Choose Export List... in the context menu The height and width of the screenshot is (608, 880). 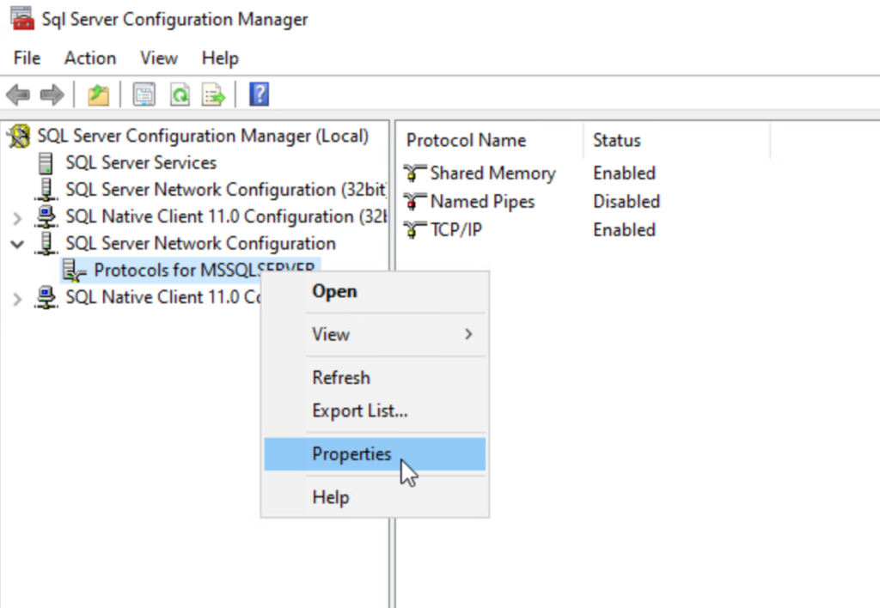(x=360, y=411)
